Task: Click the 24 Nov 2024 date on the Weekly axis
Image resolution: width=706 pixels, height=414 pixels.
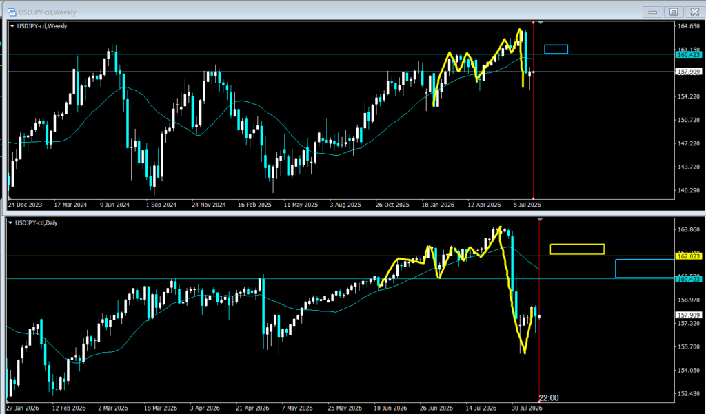Action: (209, 205)
